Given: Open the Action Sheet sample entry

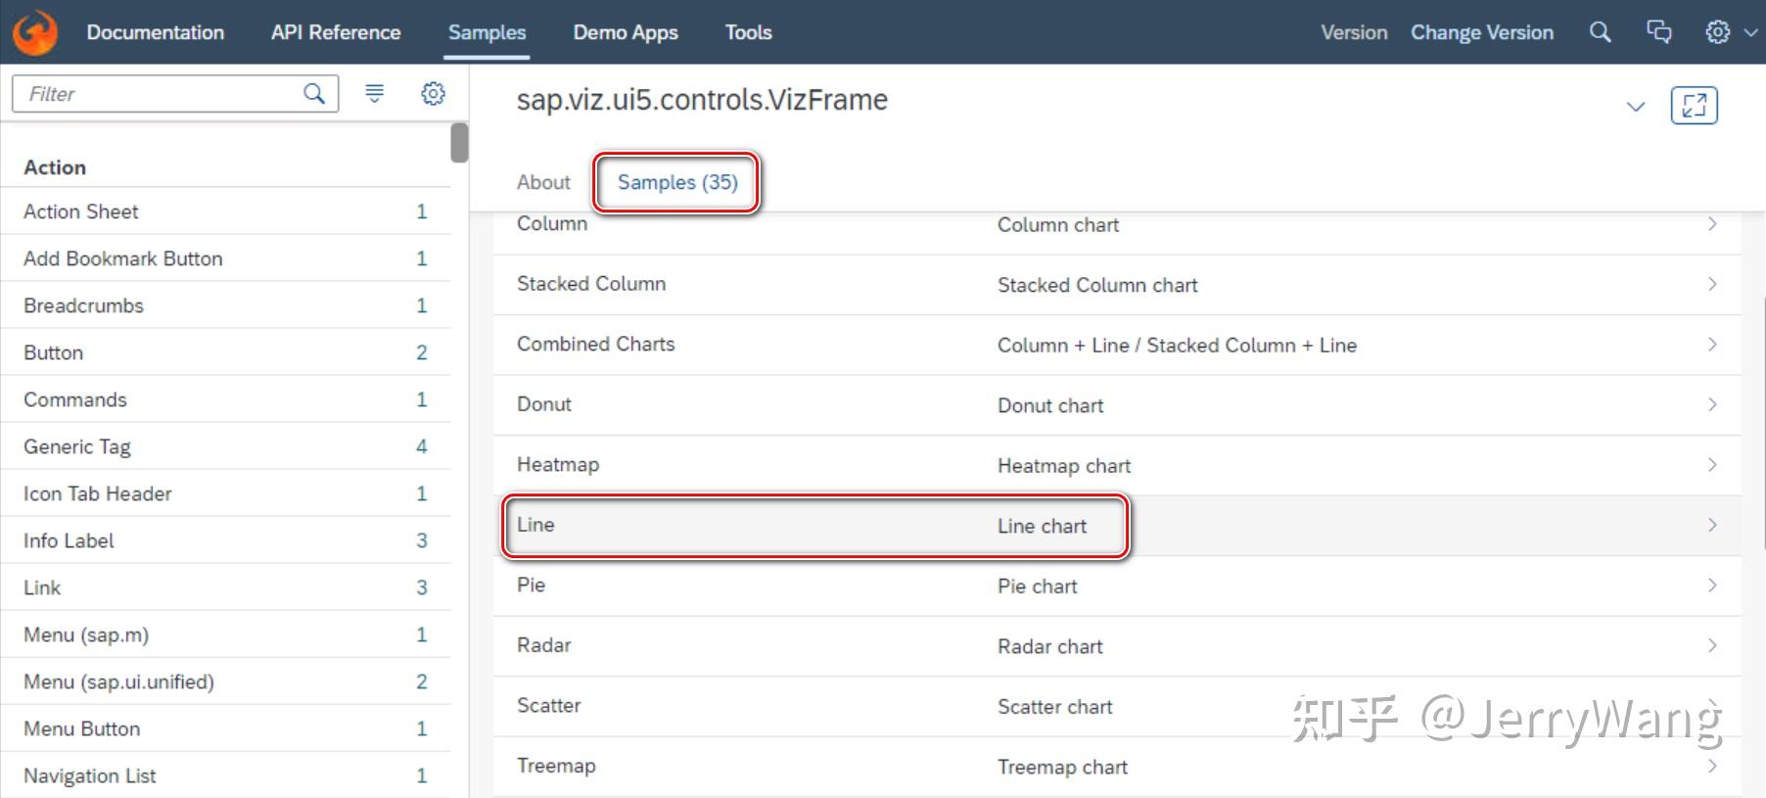Looking at the screenshot, I should pos(81,211).
